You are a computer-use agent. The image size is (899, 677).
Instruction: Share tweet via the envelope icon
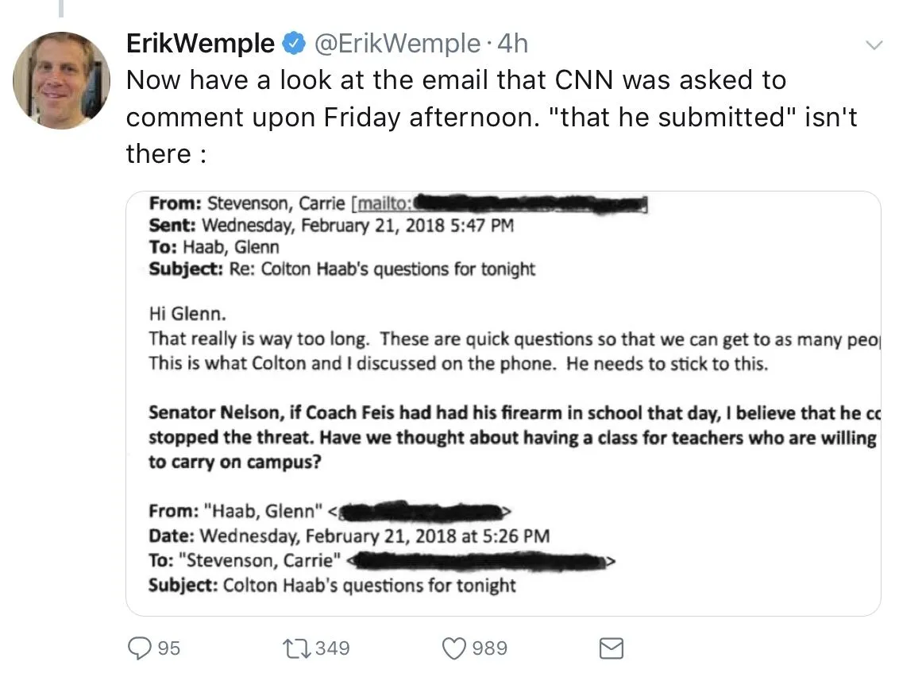tap(610, 648)
